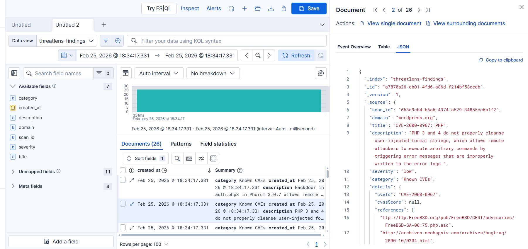The image size is (528, 249).
Task: Check the first row with Phorum description
Action: coord(123,180)
